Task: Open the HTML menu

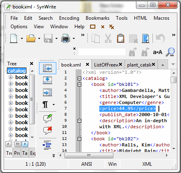Action: 140,18
